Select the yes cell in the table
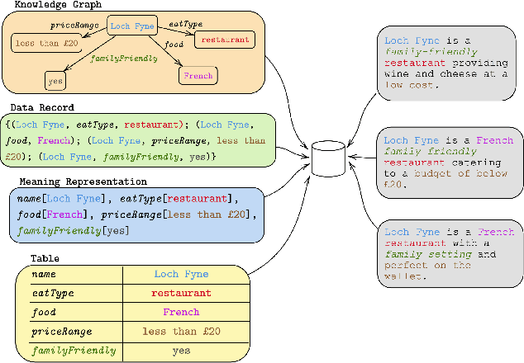The width and height of the screenshot is (524, 363). pos(181,351)
